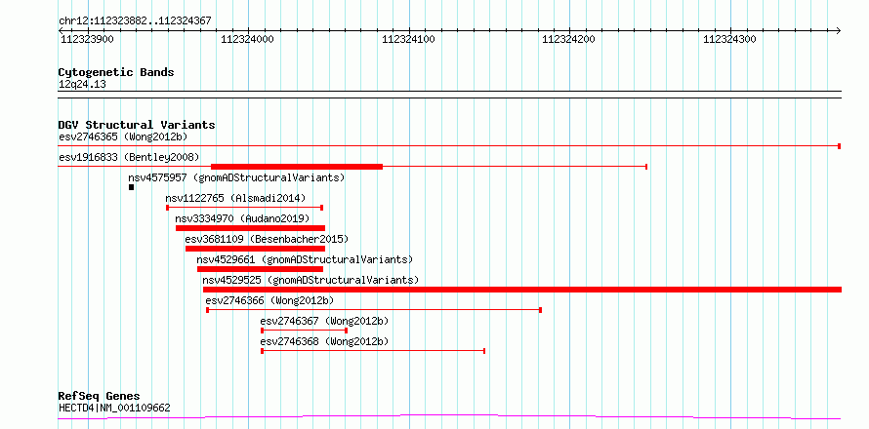
Task: Click the left arrowhead of the ruler
Action: pyautogui.click(x=62, y=30)
